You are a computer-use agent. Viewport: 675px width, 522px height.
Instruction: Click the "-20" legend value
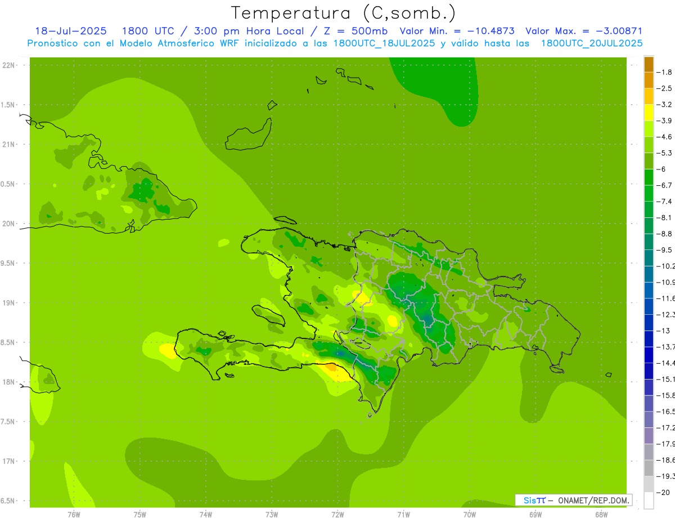coord(664,492)
